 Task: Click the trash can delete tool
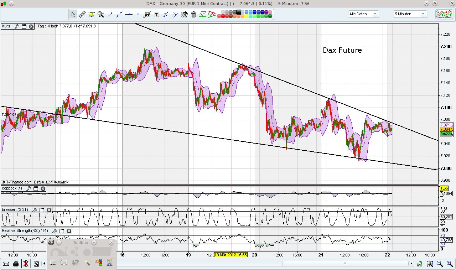coord(193,15)
